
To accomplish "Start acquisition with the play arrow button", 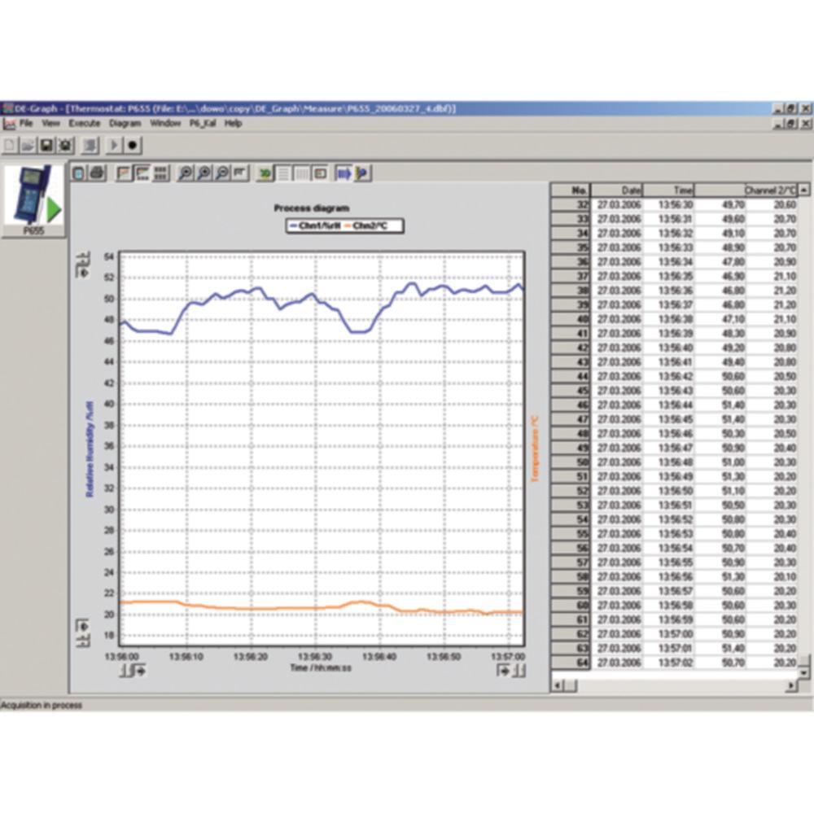I will coord(115,145).
